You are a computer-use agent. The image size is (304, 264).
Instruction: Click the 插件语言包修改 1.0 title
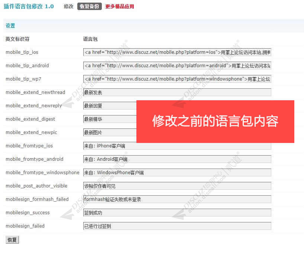[29, 6]
